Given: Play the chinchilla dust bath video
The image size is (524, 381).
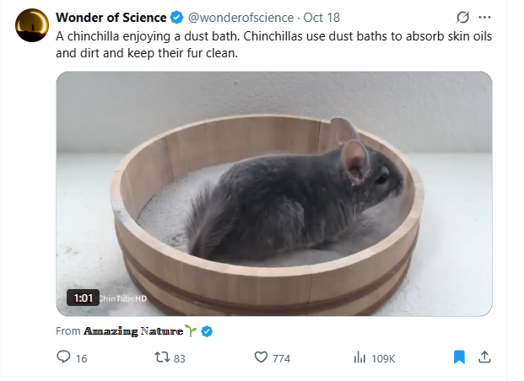Looking at the screenshot, I should tap(274, 194).
